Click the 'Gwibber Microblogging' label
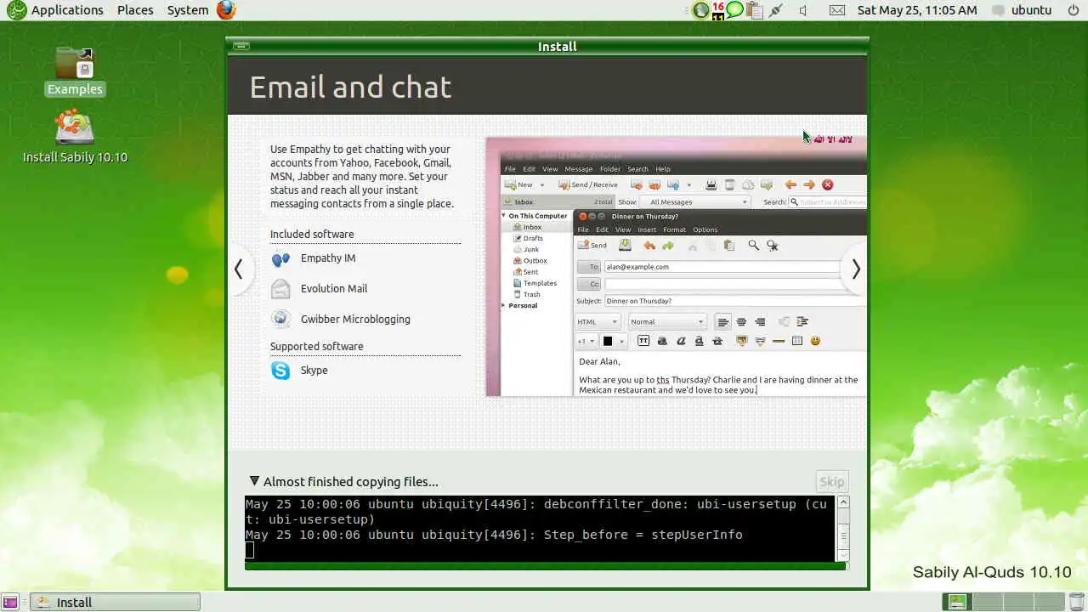Viewport: 1088px width, 612px height. (355, 320)
